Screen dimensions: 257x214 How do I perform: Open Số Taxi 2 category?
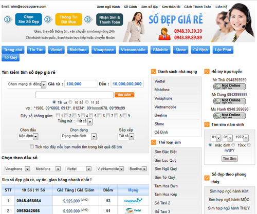162,203
